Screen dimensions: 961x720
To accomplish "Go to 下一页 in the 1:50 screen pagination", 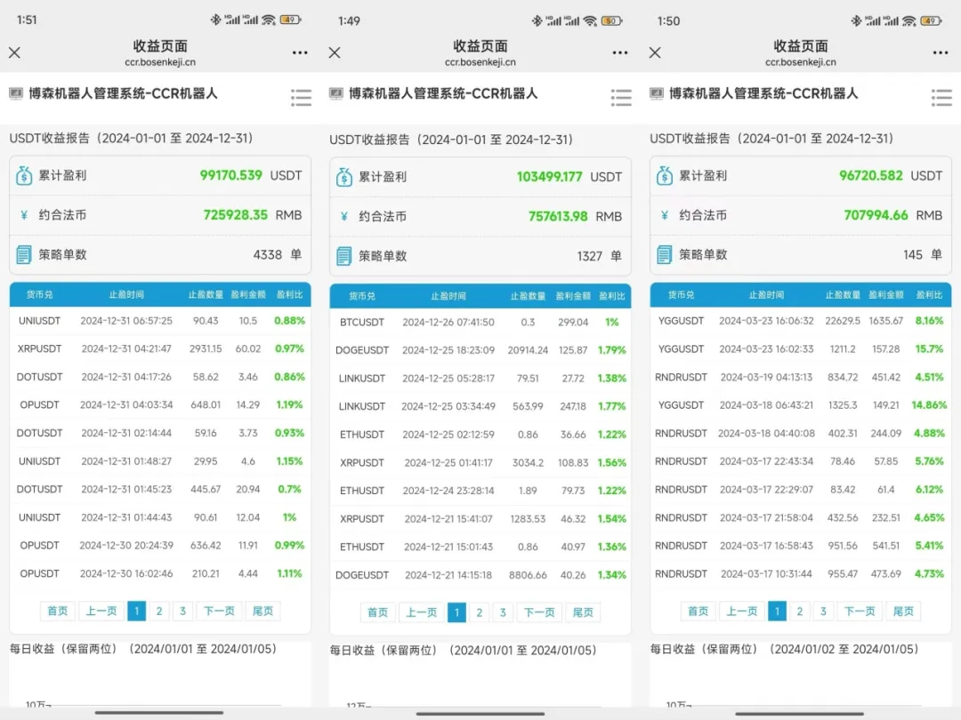I will tap(860, 611).
